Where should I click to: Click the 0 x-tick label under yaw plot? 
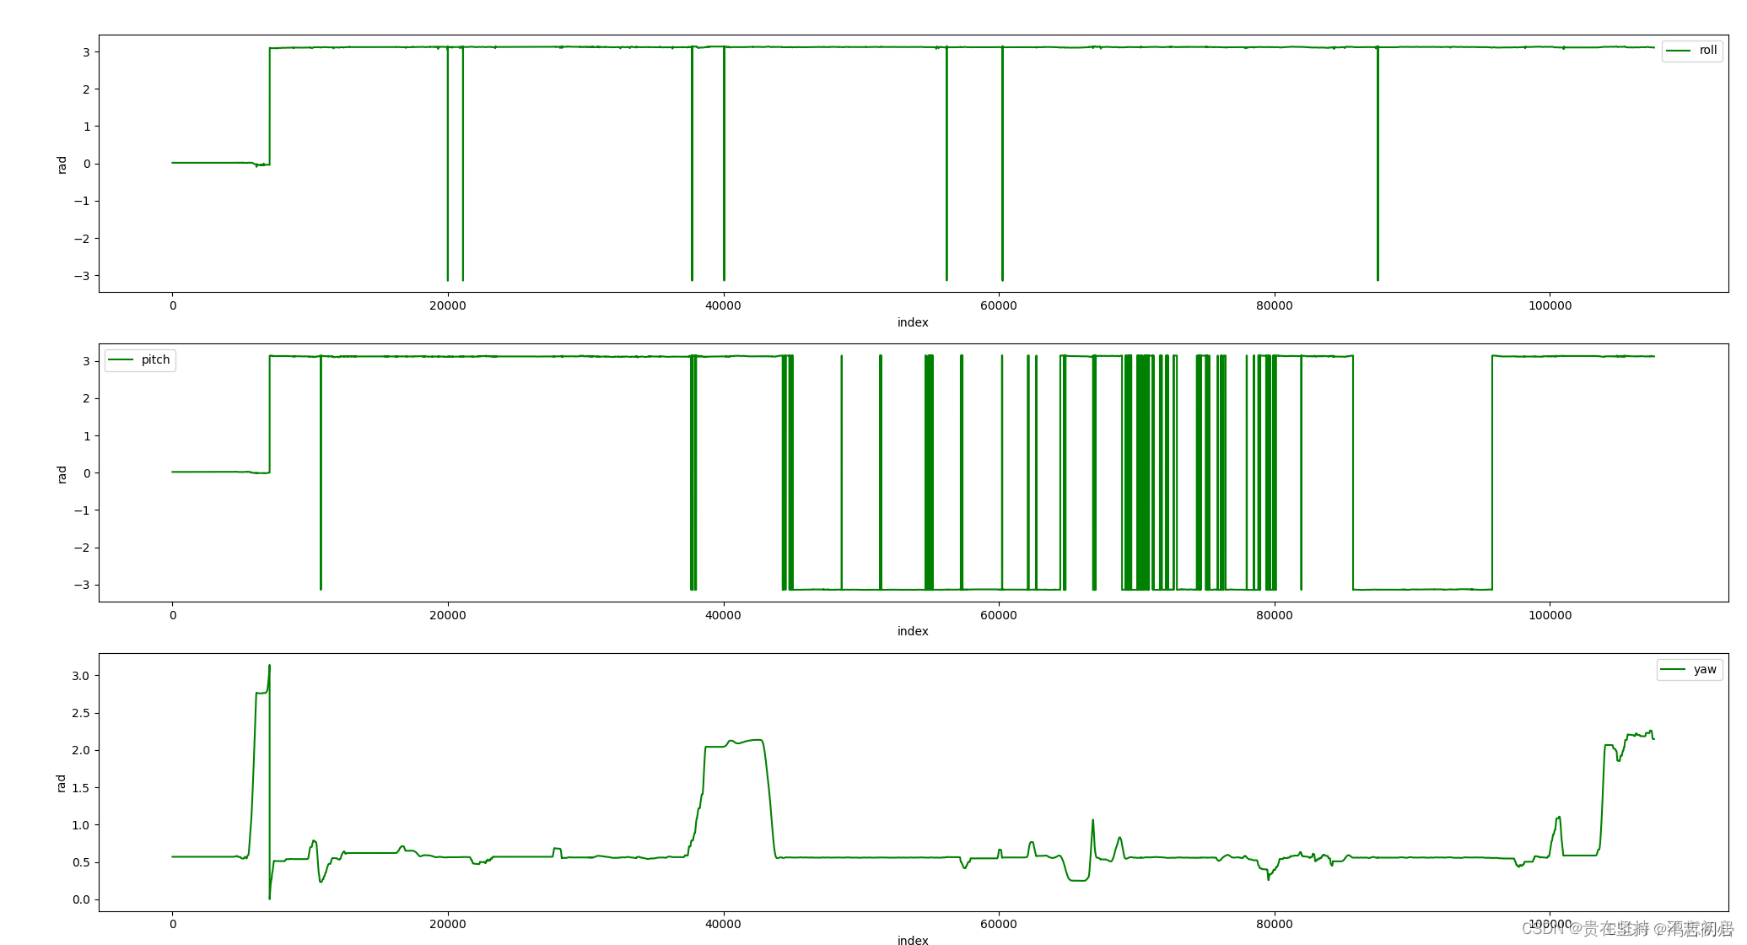[173, 924]
